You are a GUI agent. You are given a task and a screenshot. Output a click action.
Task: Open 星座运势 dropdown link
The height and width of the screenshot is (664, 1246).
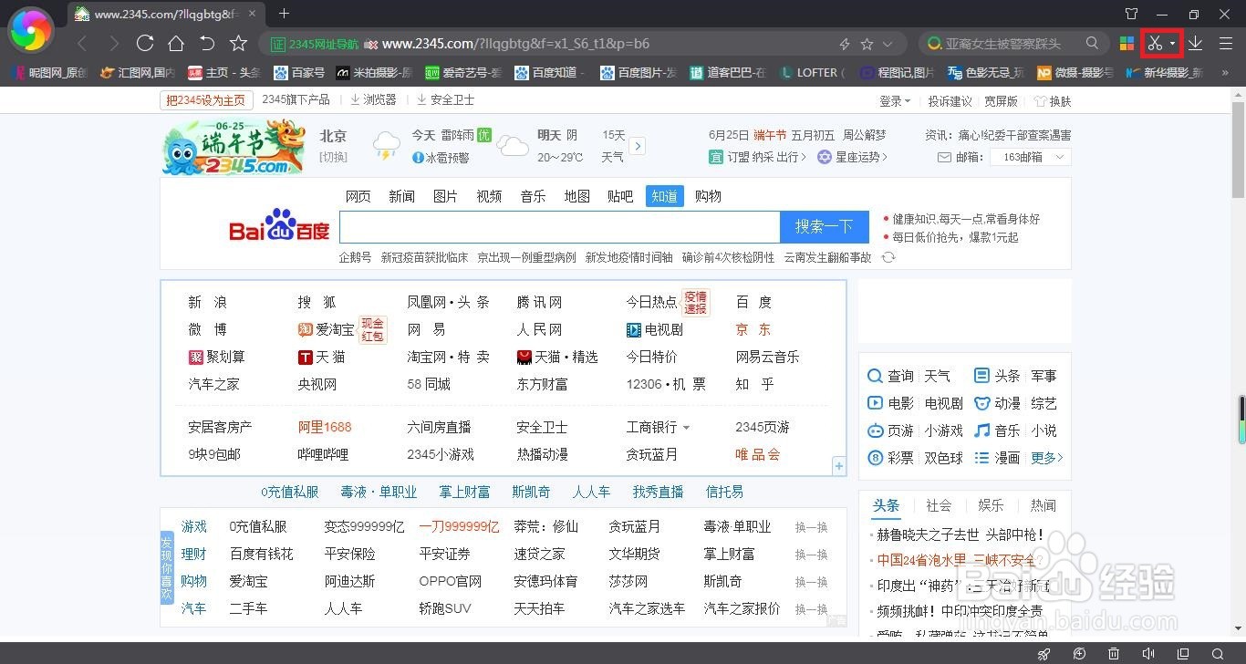(x=852, y=157)
